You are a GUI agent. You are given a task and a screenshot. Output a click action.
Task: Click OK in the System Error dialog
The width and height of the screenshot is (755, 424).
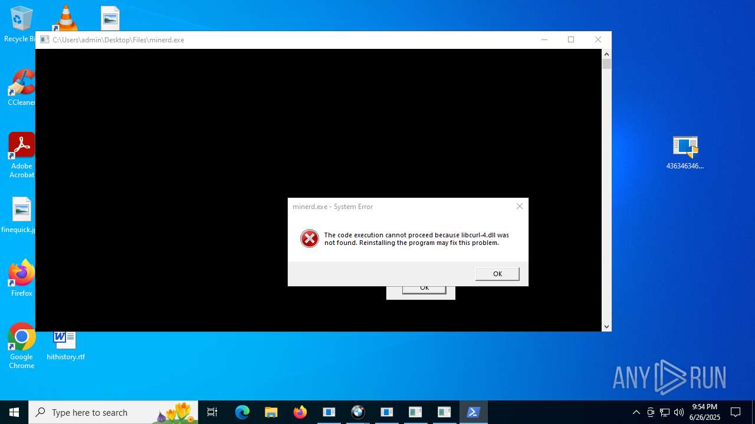click(x=497, y=274)
